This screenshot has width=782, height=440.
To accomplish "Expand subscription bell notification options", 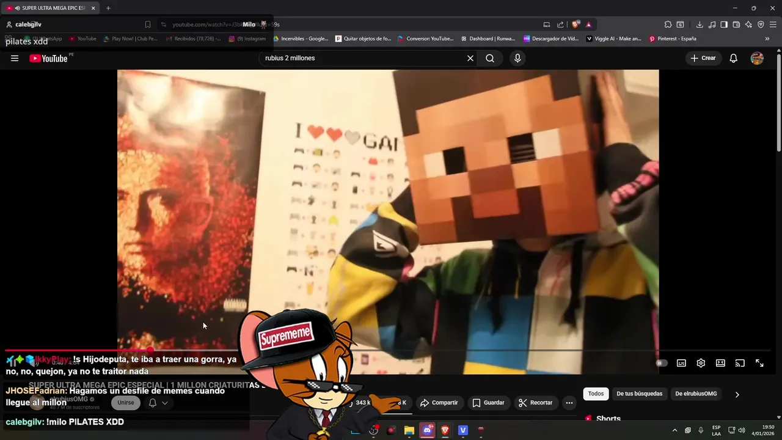I will coord(158,403).
